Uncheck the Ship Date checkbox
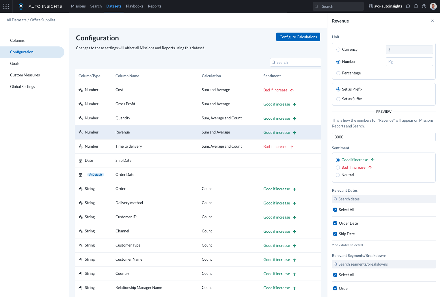440x297 pixels. click(335, 234)
